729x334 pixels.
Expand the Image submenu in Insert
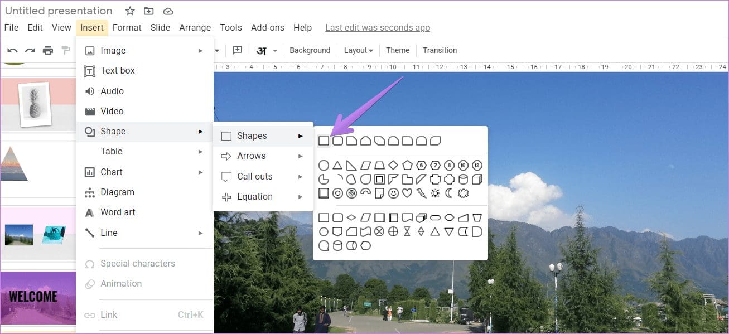(144, 50)
